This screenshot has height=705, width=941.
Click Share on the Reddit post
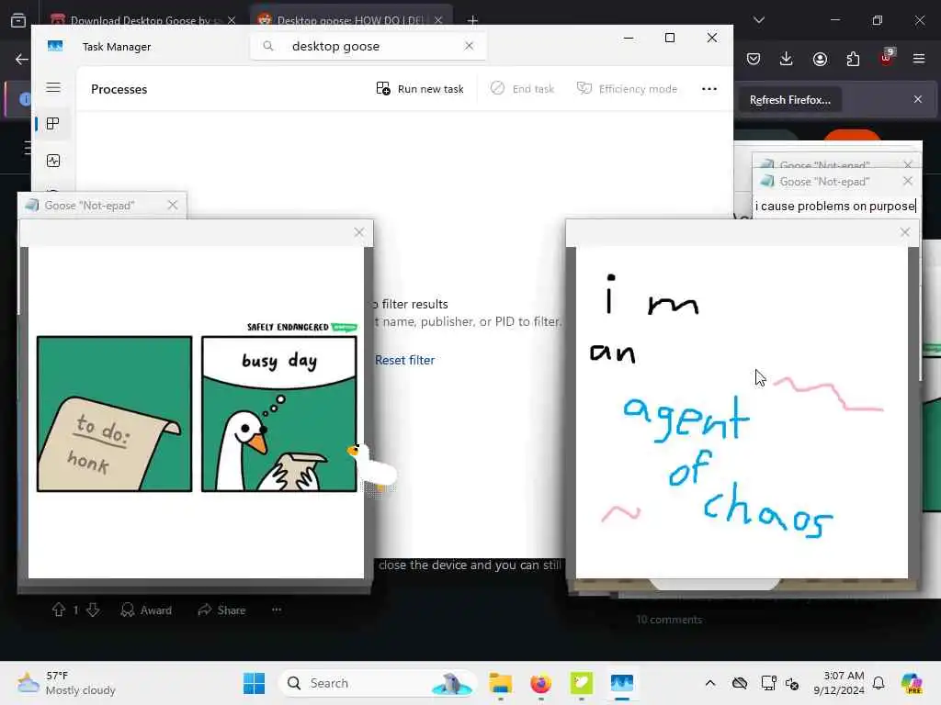pyautogui.click(x=222, y=610)
